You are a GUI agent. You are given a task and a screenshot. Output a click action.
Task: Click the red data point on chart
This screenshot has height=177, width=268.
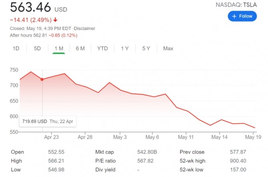click(42, 79)
